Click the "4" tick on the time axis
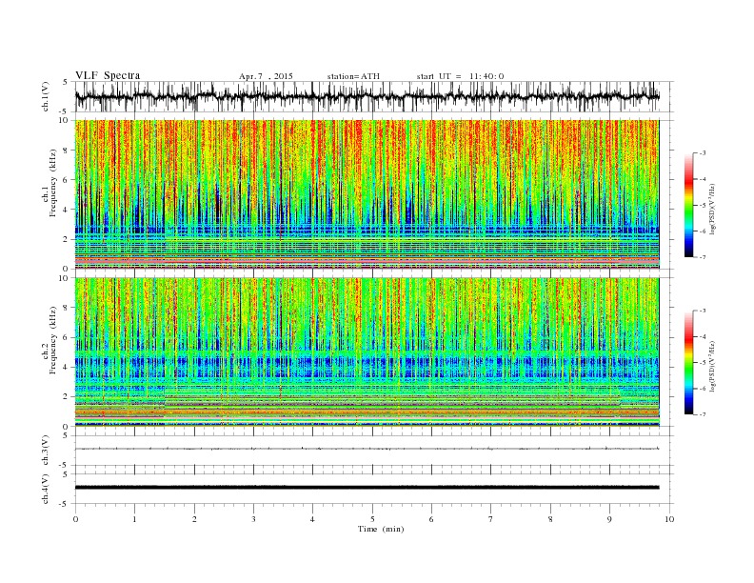The width and height of the screenshot is (754, 583). click(312, 519)
